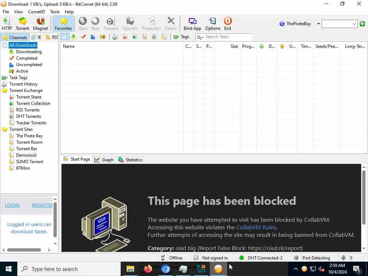368x276 pixels.
Task: Open the Options toolbar button
Action: [213, 23]
